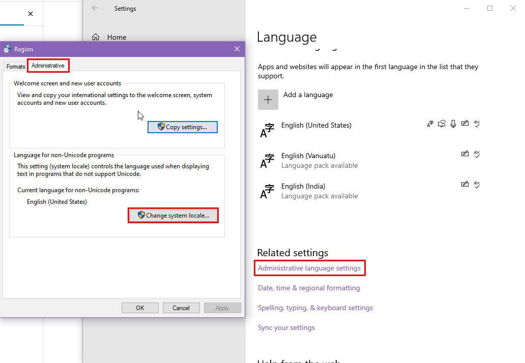
Task: Click spell-check icon for English (India)
Action: pyautogui.click(x=477, y=185)
